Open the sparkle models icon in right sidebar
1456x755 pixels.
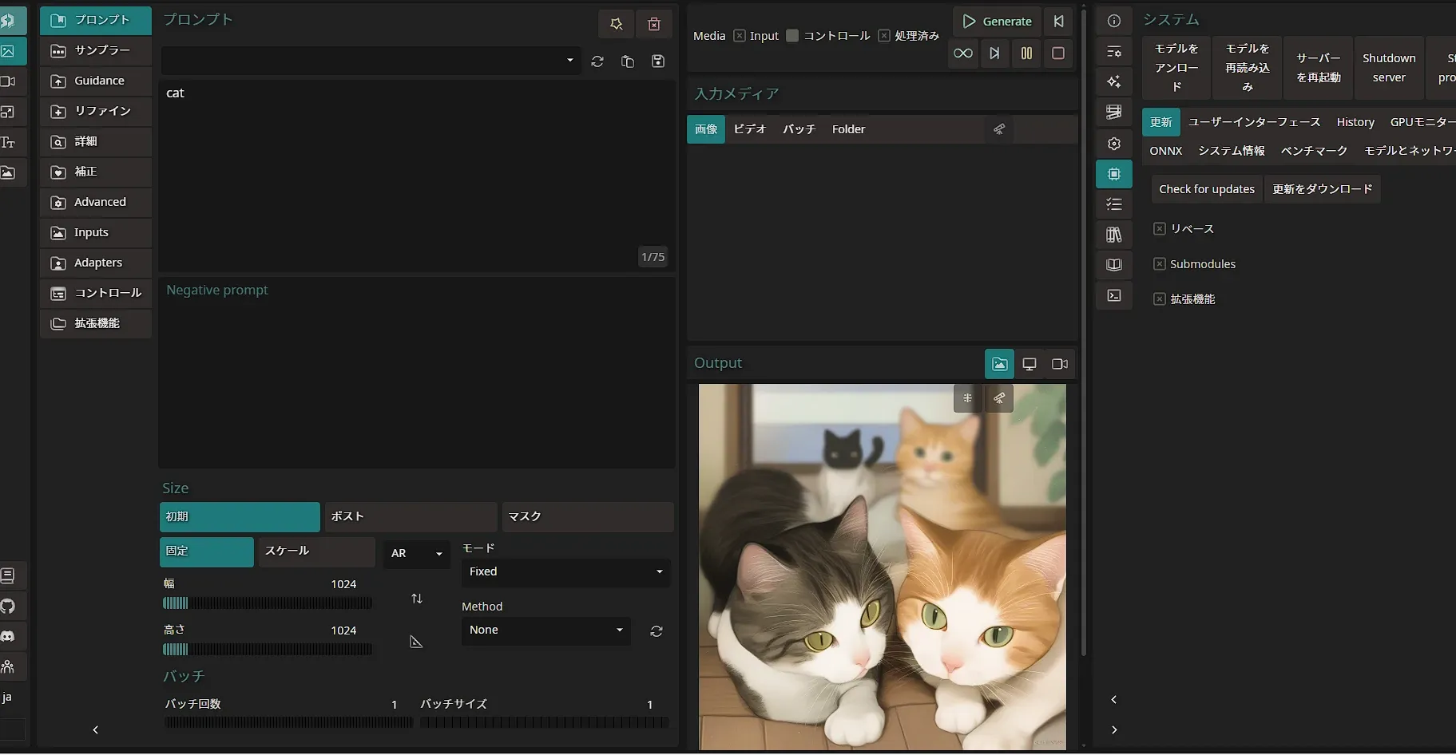click(1114, 81)
